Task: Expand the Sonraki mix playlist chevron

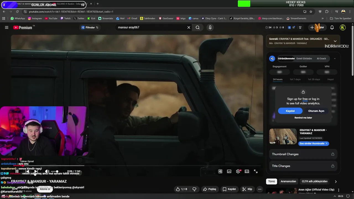Action: (335, 41)
